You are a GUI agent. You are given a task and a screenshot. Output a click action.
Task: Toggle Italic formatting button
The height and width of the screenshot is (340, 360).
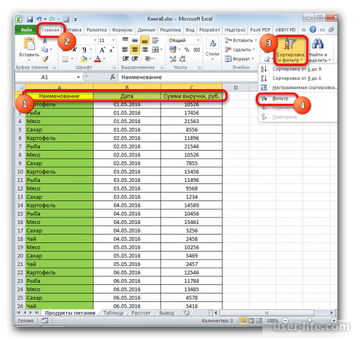tap(75, 50)
